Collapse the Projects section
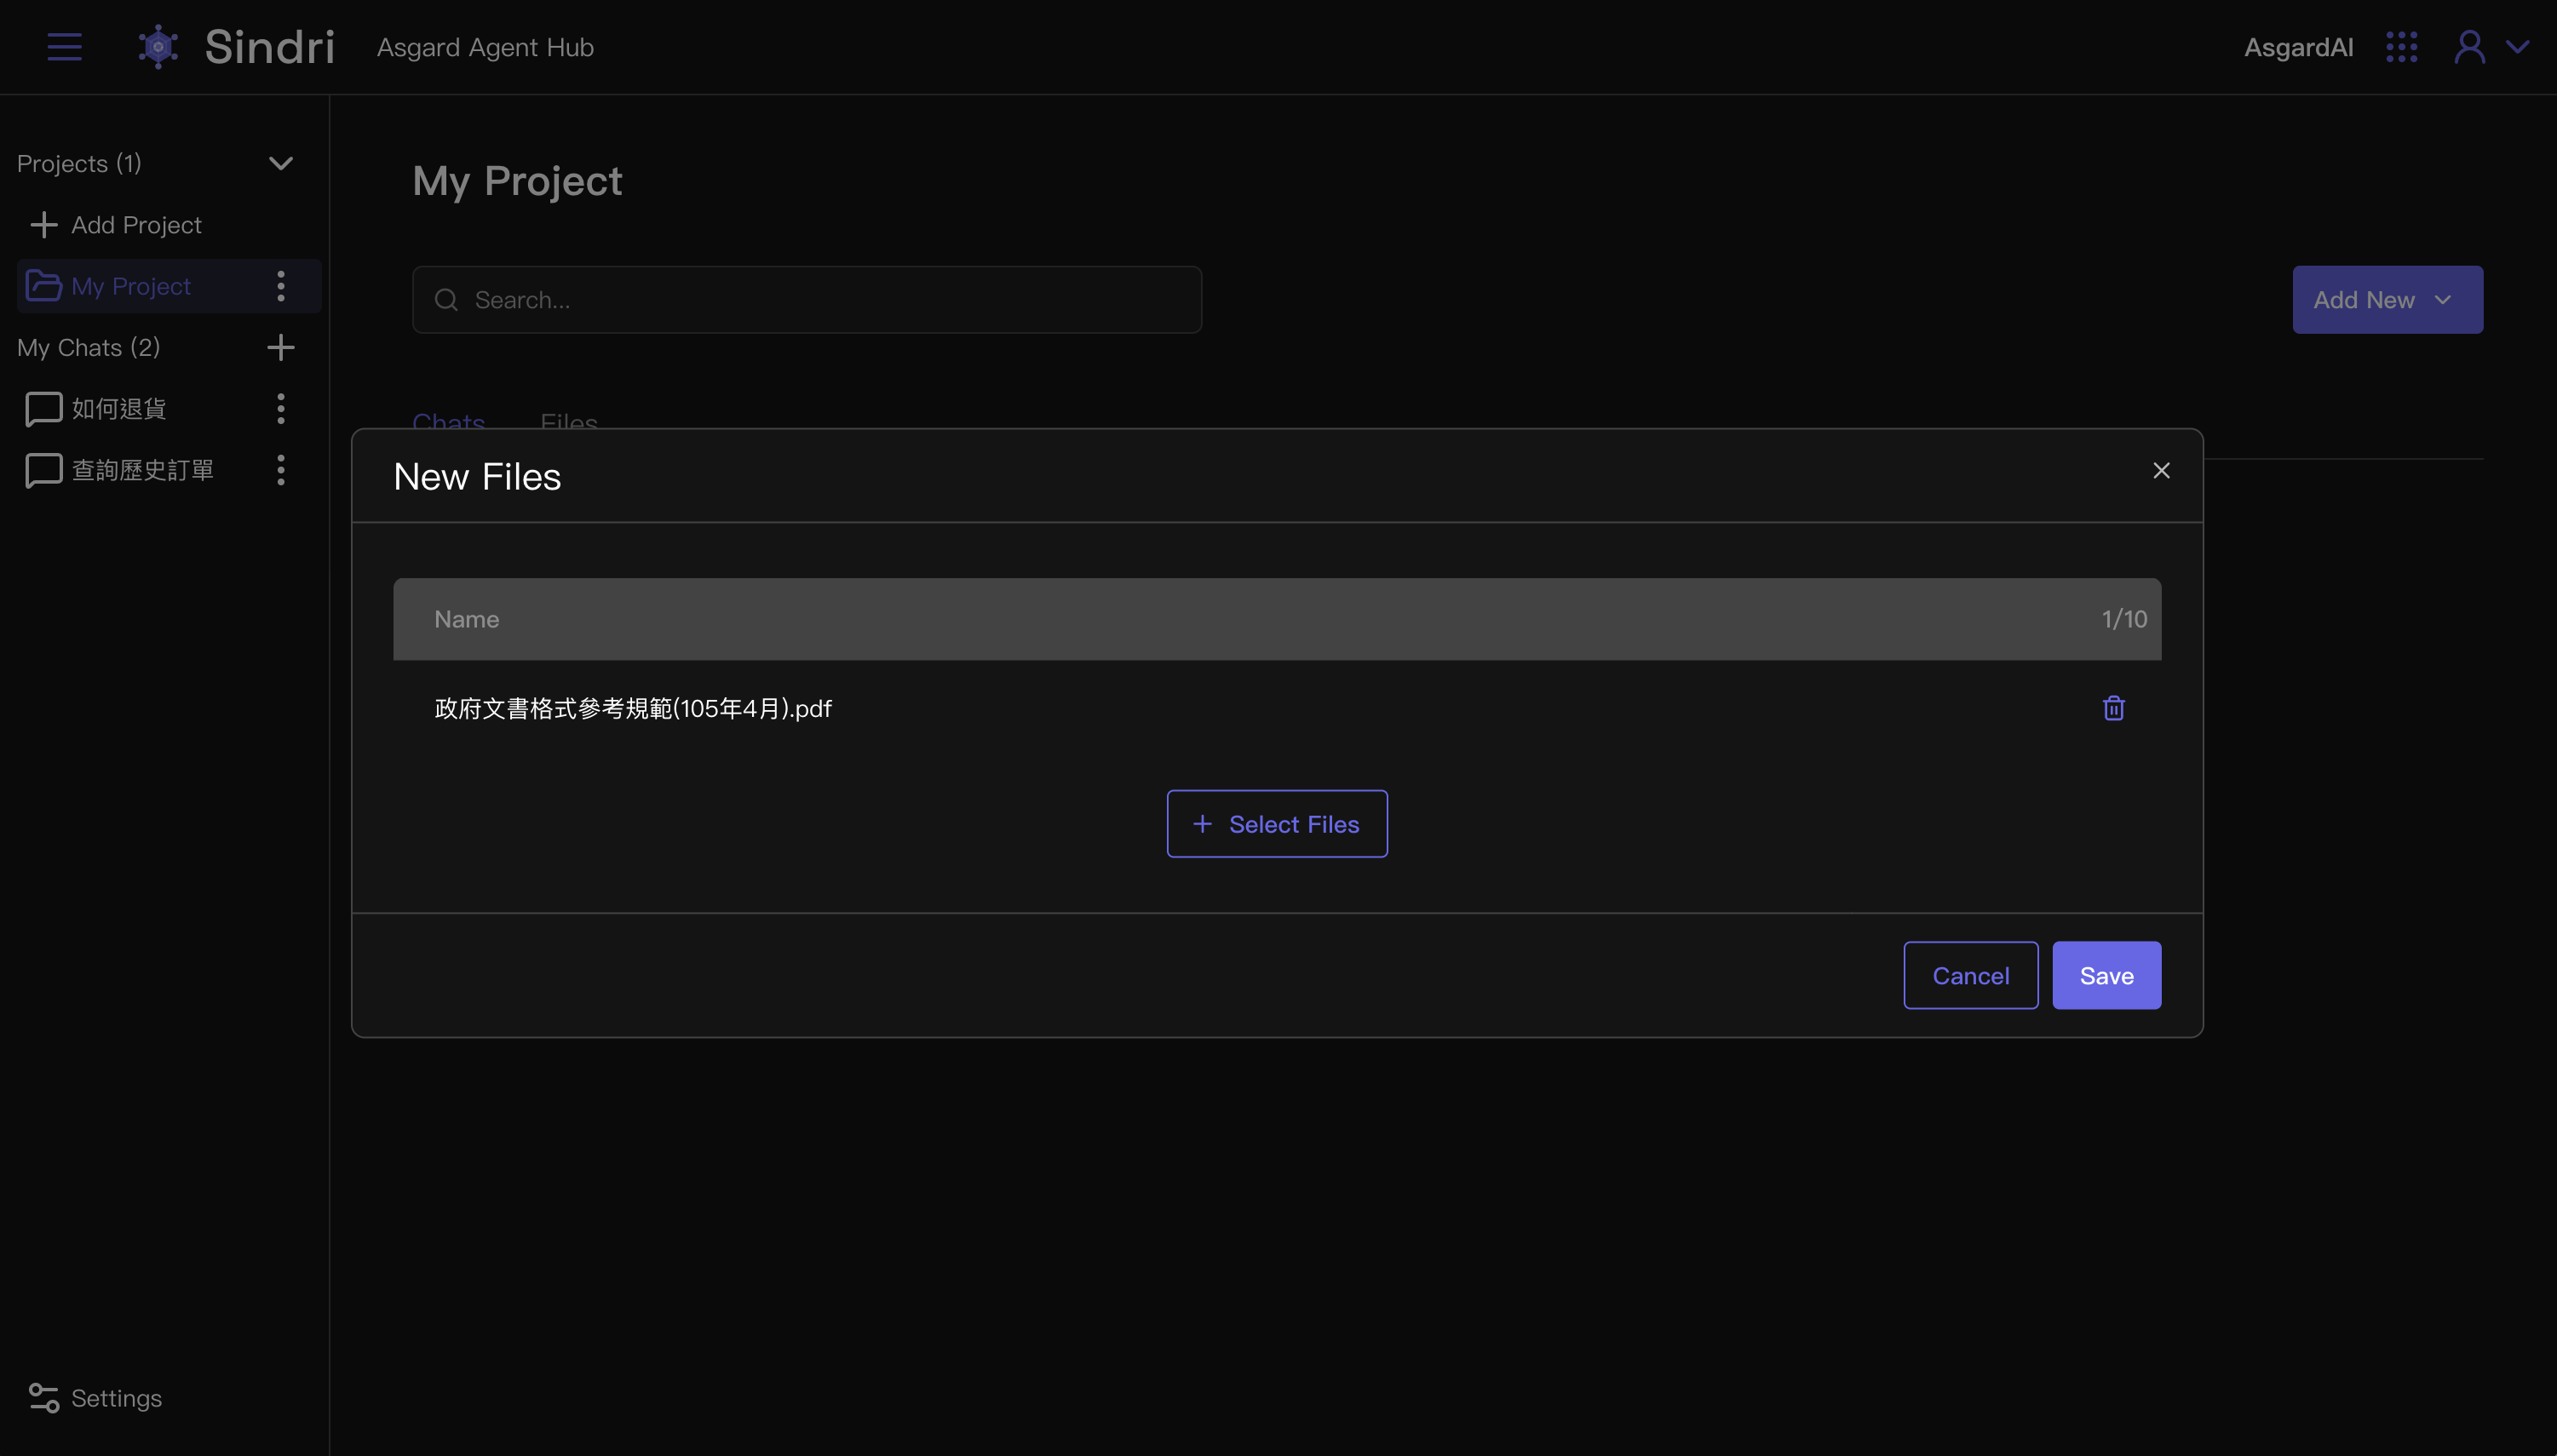 (x=281, y=163)
